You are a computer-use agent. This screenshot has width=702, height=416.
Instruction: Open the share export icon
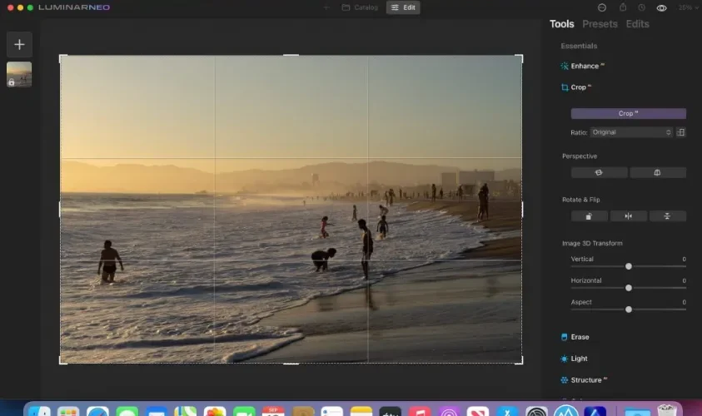pyautogui.click(x=623, y=7)
